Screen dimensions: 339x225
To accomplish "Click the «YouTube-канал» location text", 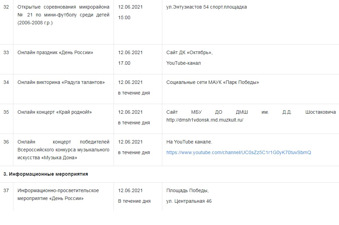I will tap(184, 63).
